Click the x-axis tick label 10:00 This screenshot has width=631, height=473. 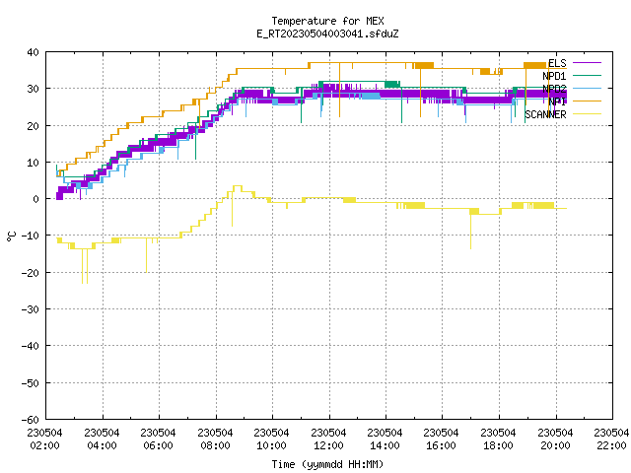point(272,445)
